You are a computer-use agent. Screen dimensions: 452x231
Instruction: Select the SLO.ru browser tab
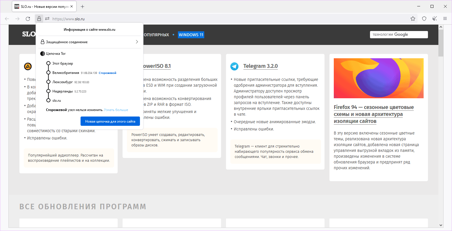coord(44,6)
